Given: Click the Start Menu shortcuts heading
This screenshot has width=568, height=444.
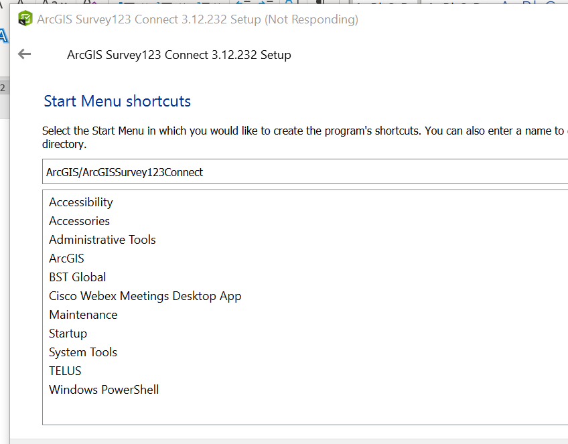Looking at the screenshot, I should tap(117, 100).
